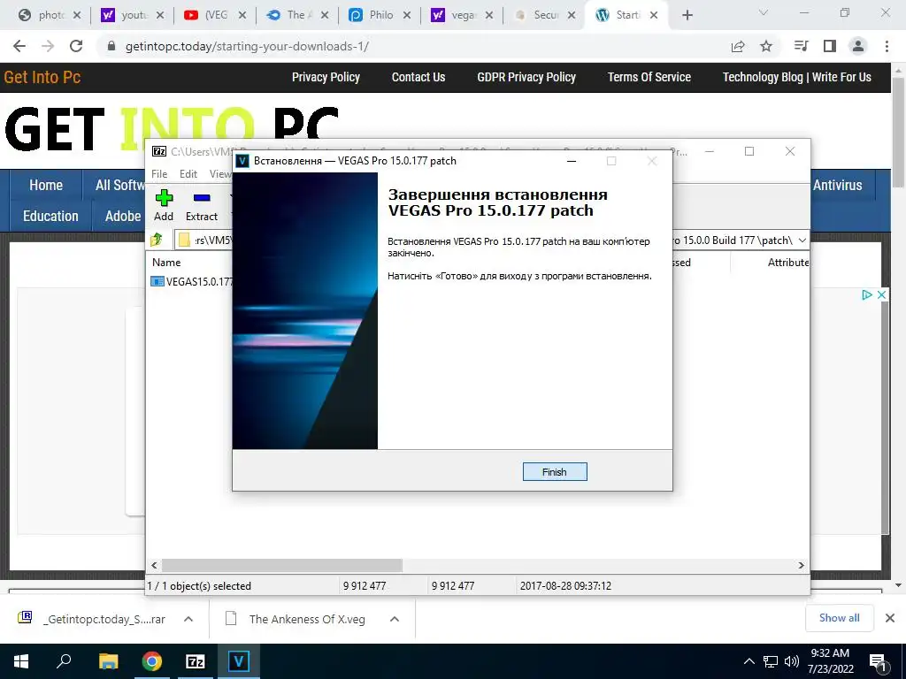
Task: Show hidden system tray icons
Action: [749, 661]
